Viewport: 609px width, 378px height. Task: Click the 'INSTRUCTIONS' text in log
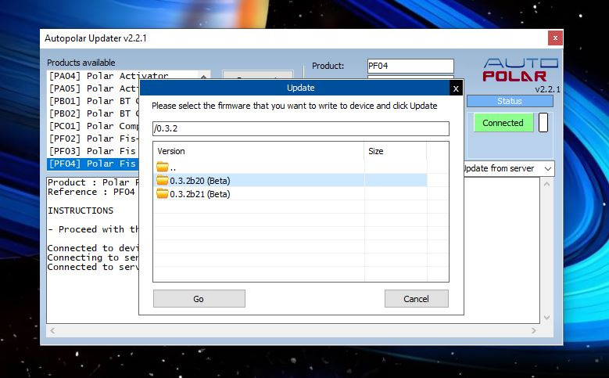point(81,211)
